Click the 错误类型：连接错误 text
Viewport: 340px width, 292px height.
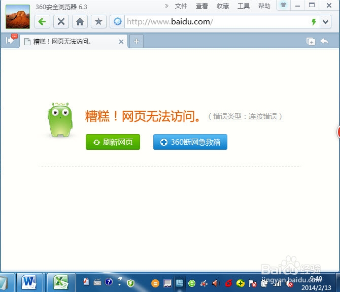[x=245, y=116]
